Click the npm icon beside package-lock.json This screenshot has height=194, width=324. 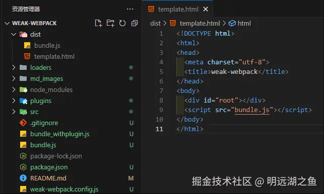click(x=23, y=156)
